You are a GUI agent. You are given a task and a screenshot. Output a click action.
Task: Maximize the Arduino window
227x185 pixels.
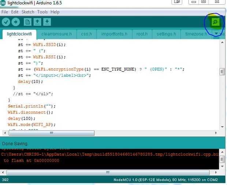(x=204, y=2)
